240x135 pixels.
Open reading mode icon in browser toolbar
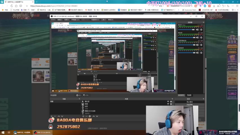click(21, 6)
